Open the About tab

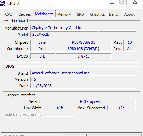pyautogui.click(x=129, y=14)
